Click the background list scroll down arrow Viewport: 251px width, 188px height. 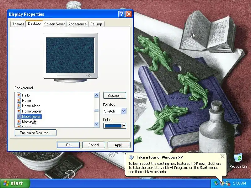tap(97, 124)
